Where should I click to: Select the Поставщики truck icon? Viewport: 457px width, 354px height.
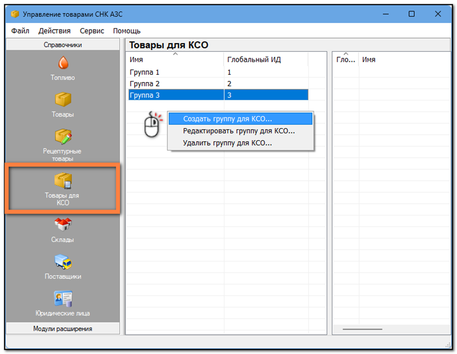63,262
